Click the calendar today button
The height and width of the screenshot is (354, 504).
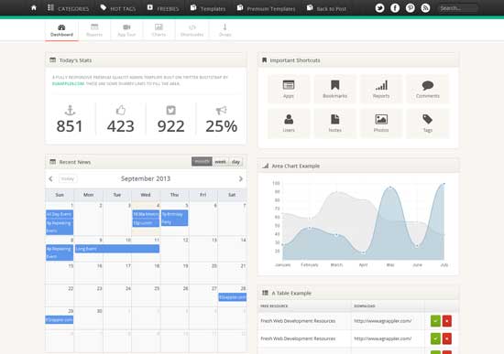(68, 178)
